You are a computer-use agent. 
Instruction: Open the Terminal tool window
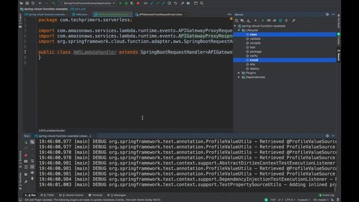[95, 195]
